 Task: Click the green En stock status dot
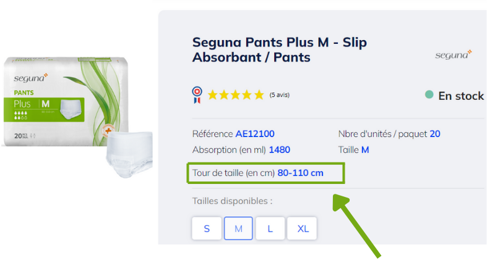(429, 95)
